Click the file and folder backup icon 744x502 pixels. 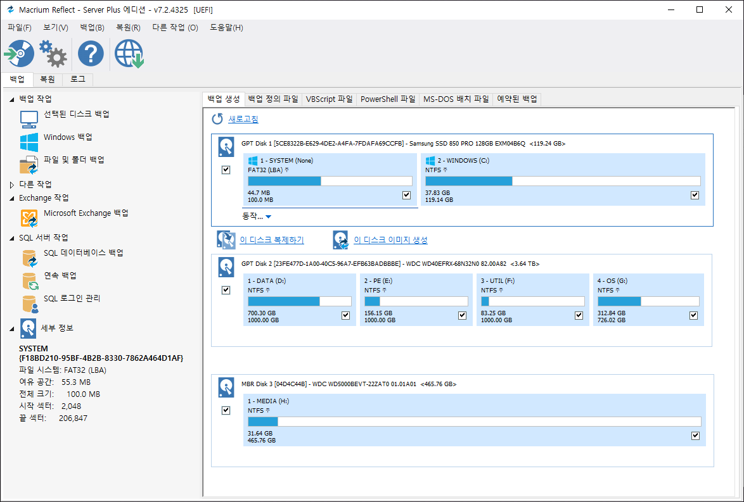(29, 165)
